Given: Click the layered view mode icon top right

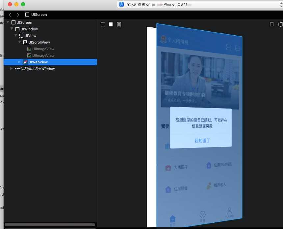Looking at the screenshot, I should click(x=280, y=24).
